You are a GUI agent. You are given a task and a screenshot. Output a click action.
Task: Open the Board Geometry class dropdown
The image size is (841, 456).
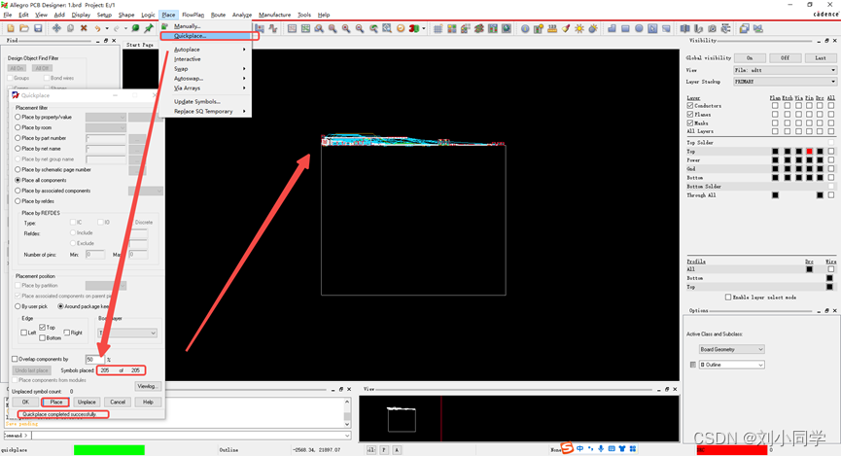click(731, 349)
